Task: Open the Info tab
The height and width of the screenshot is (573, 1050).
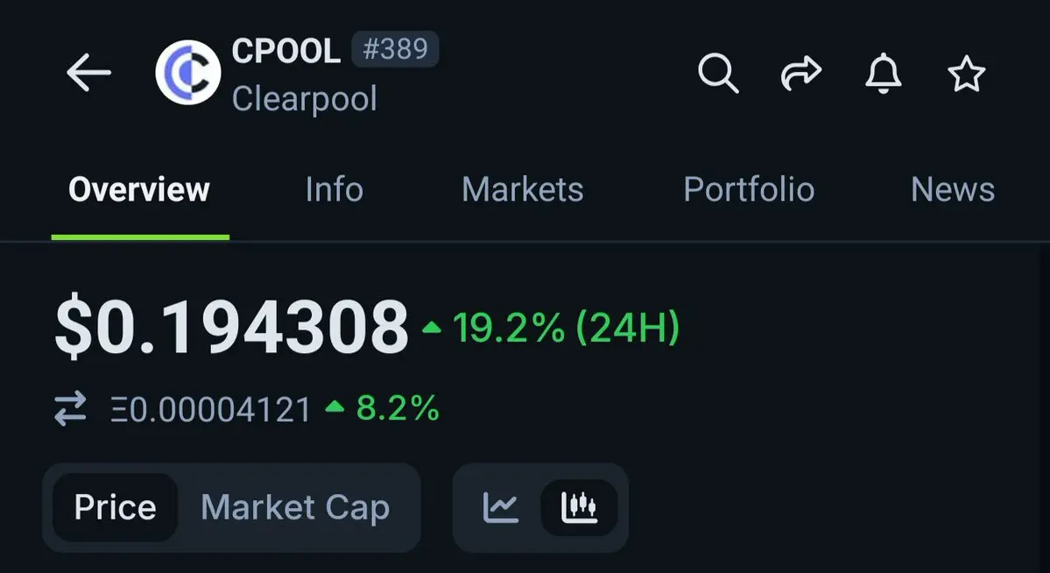Action: pos(335,189)
